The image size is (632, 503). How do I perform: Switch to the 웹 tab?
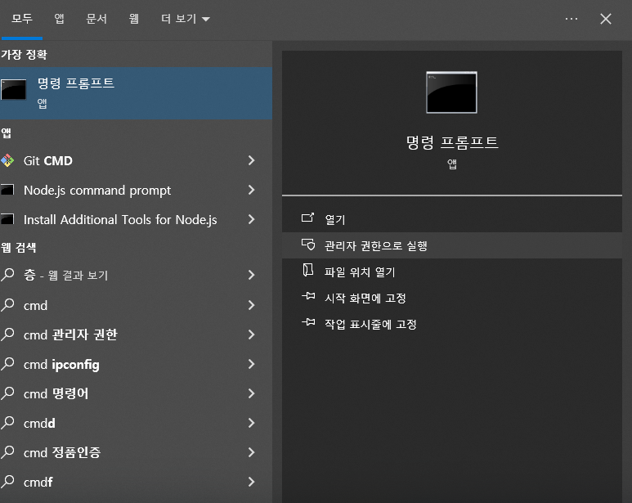coord(134,19)
